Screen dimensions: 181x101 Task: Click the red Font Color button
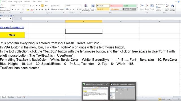tap(32, 10)
